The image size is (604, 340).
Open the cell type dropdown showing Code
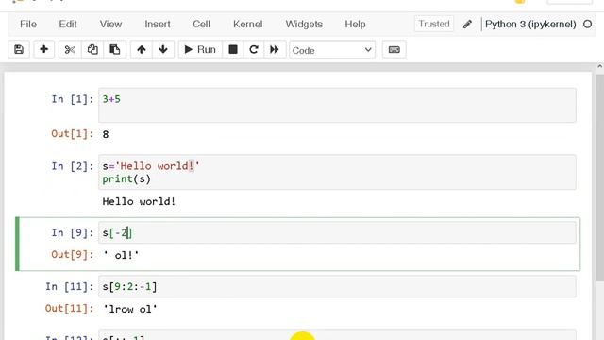332,50
